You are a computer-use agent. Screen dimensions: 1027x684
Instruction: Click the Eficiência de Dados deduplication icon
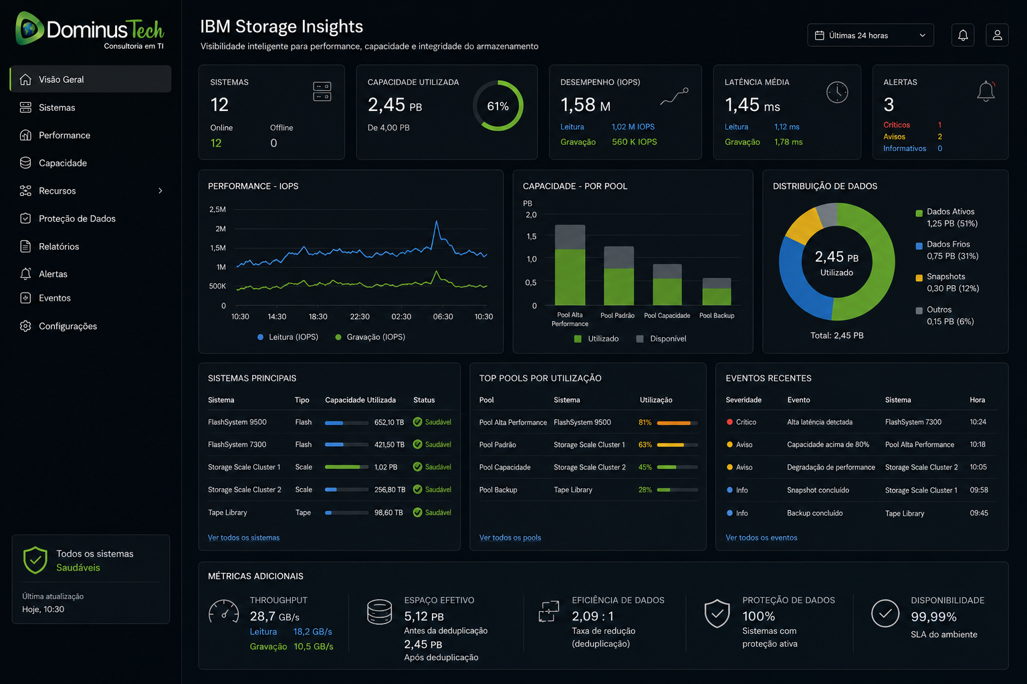click(x=549, y=611)
